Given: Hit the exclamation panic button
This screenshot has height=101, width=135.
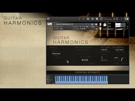Looking at the screenshot, I should 121,19.
